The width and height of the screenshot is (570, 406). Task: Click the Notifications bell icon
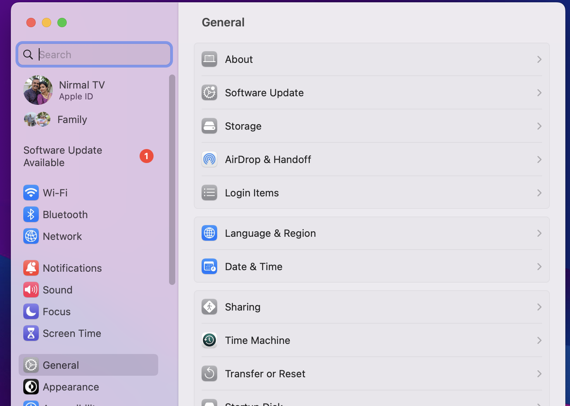click(31, 268)
